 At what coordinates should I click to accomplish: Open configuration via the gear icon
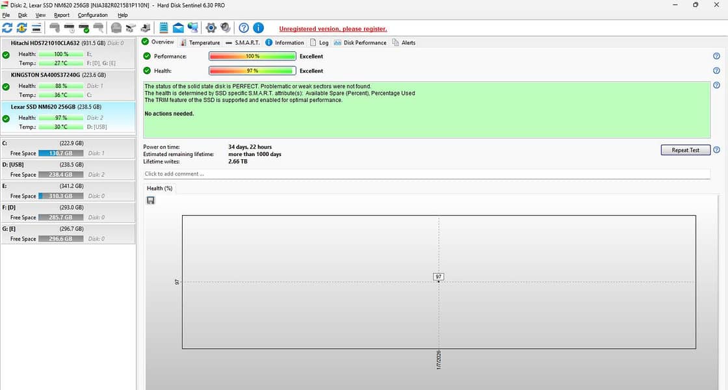pyautogui.click(x=211, y=28)
